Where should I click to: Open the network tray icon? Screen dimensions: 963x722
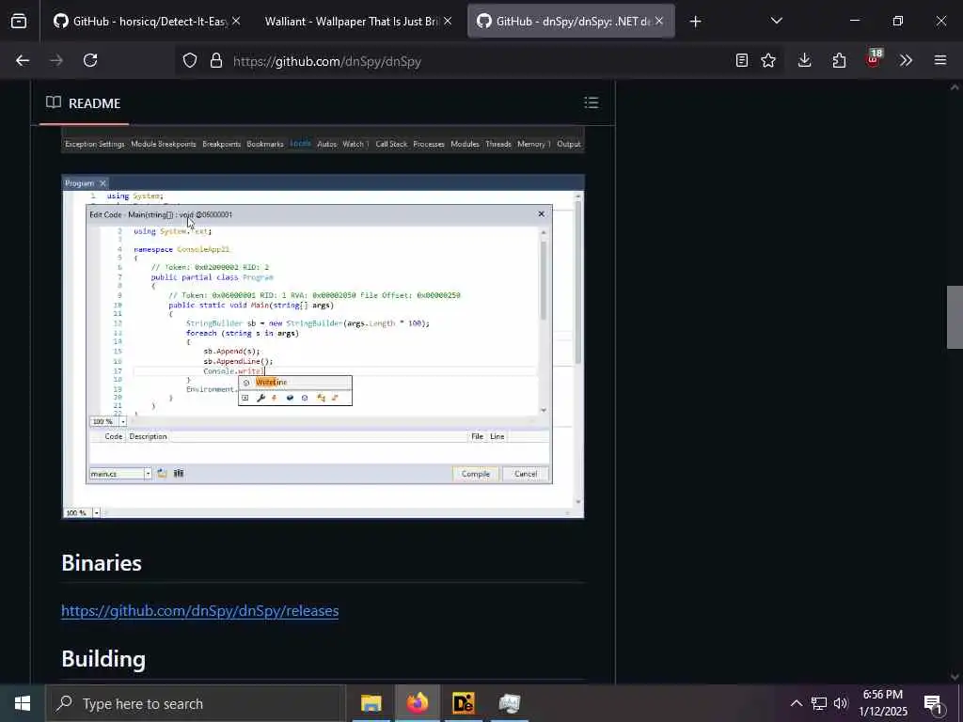pos(819,703)
